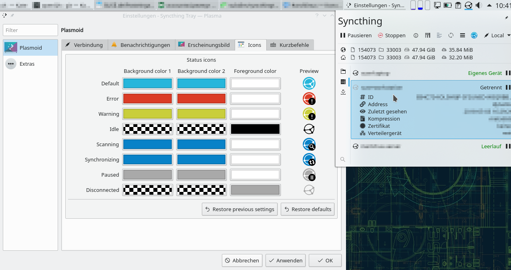The height and width of the screenshot is (270, 511).
Task: Show own device ID barcode icon
Action: pyautogui.click(x=428, y=35)
